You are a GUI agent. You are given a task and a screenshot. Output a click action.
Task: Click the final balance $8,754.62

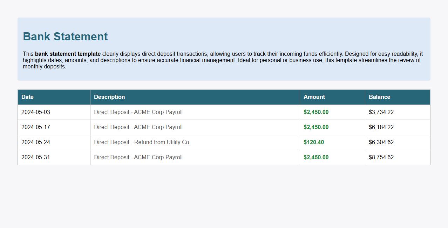tap(381, 157)
